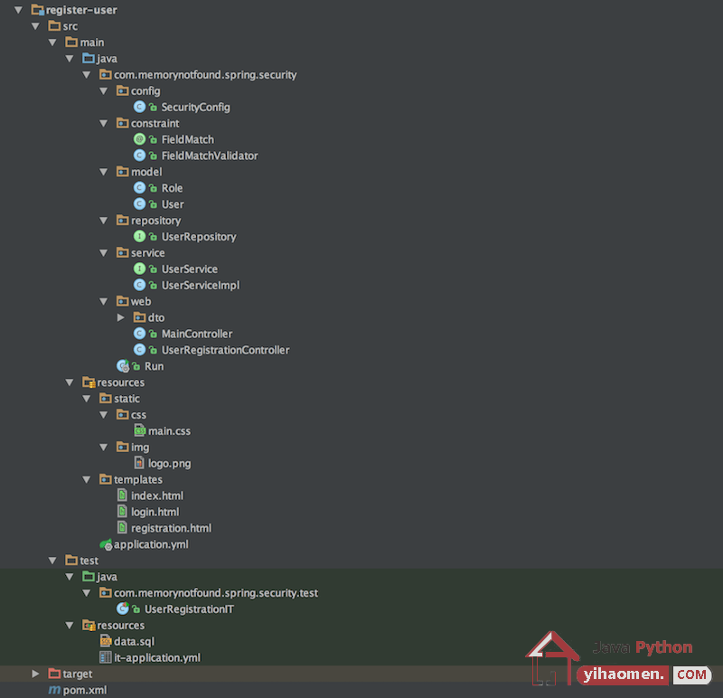Collapse the constraint package
Screen dimensions: 723x698
click(104, 123)
